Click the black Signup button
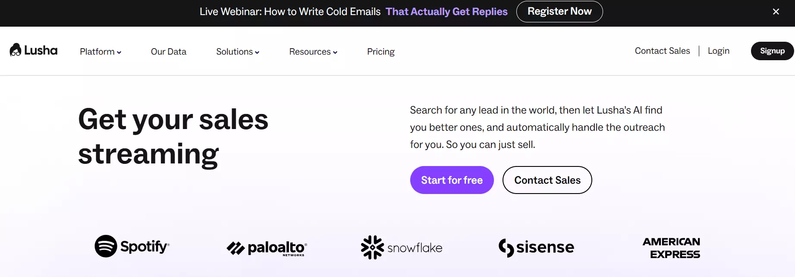The image size is (795, 277). [x=772, y=51]
